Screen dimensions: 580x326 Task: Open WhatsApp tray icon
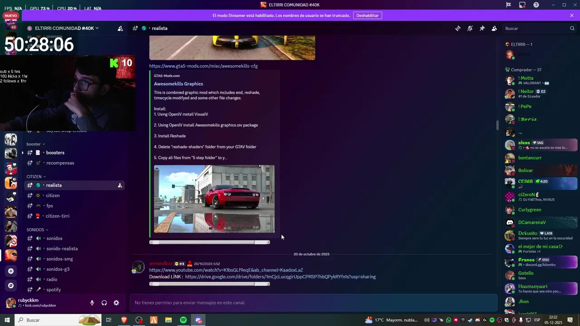(449, 320)
